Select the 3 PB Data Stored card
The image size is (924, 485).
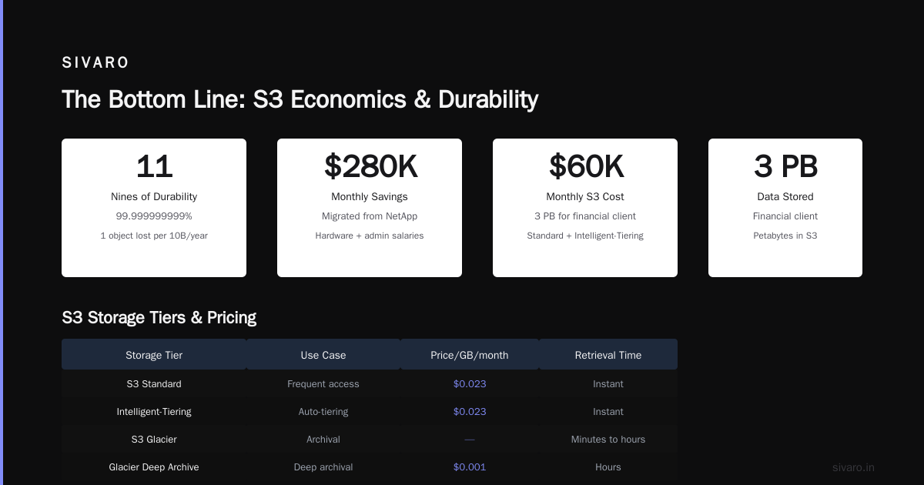(785, 208)
